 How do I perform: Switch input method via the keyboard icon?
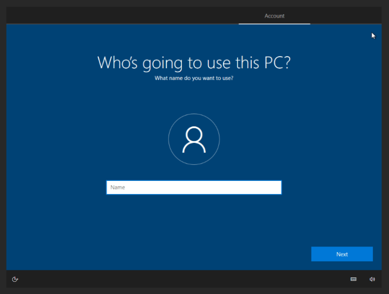point(354,279)
